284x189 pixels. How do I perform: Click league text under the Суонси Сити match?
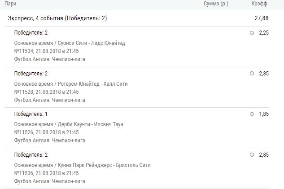50,59
